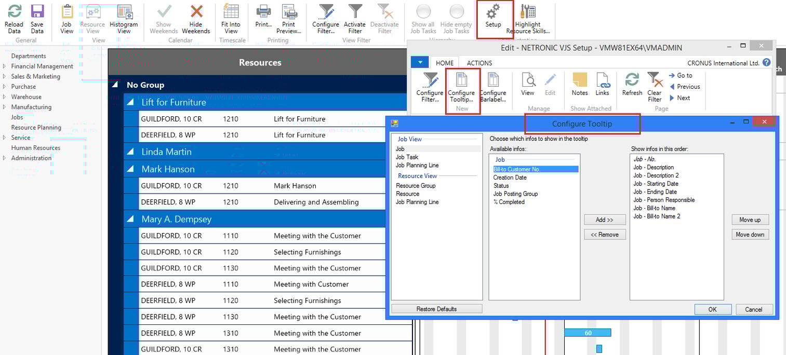The width and height of the screenshot is (786, 355).
Task: Switch to the ACTIONS tab
Action: (x=479, y=62)
